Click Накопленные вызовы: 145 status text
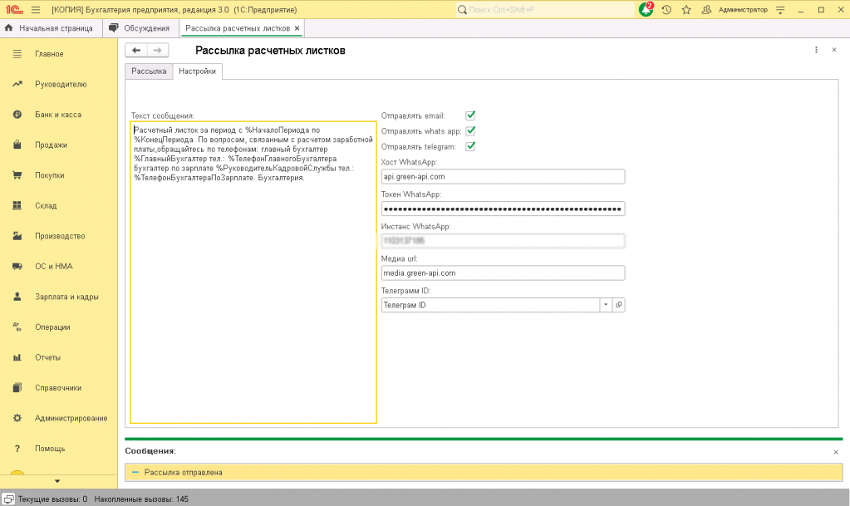The height and width of the screenshot is (506, 850). pyautogui.click(x=141, y=499)
